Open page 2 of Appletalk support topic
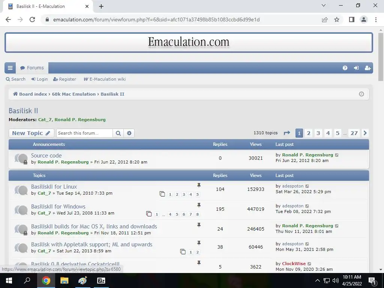The width and height of the screenshot is (384, 288). pyautogui.click(x=197, y=252)
